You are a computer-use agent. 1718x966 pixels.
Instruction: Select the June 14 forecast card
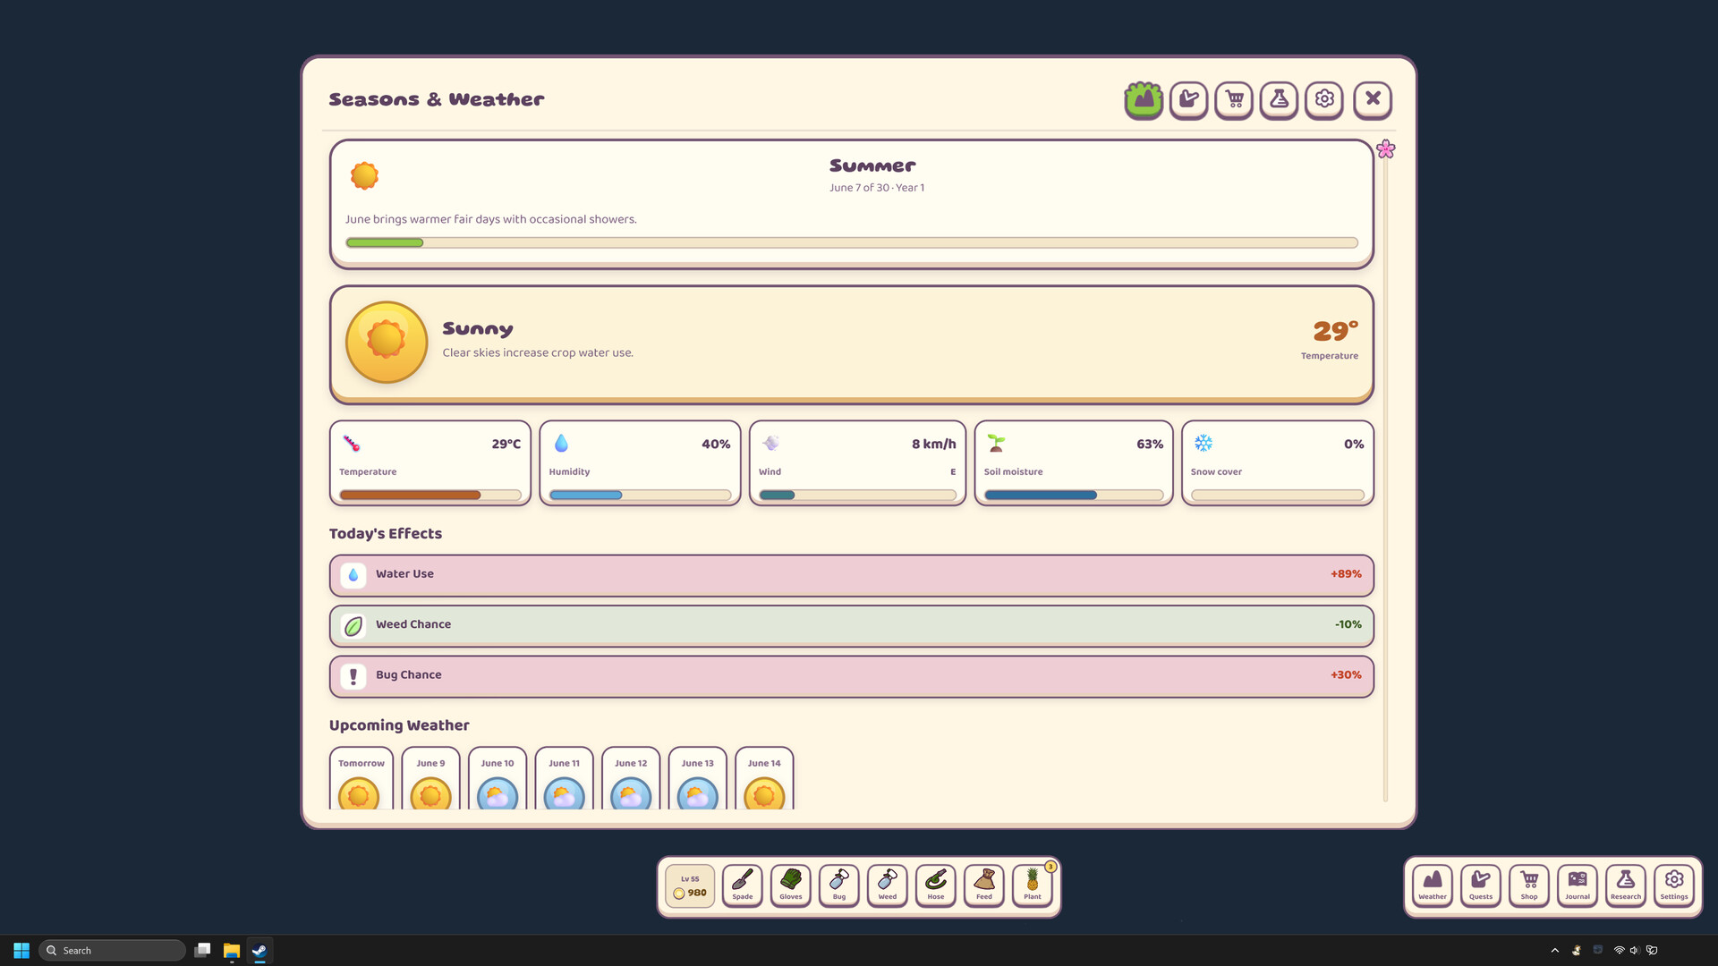tap(764, 778)
